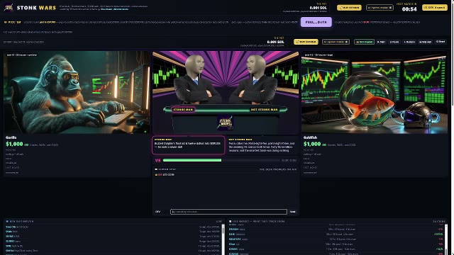Image resolution: width=454 pixels, height=255 pixels.
Task: Reset the match with the Reset button
Action: (441, 42)
